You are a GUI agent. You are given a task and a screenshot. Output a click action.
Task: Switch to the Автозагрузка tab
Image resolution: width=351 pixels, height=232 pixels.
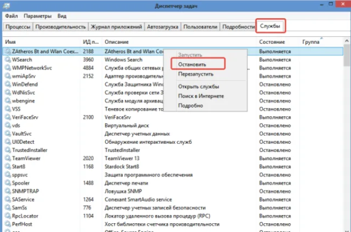pos(162,27)
